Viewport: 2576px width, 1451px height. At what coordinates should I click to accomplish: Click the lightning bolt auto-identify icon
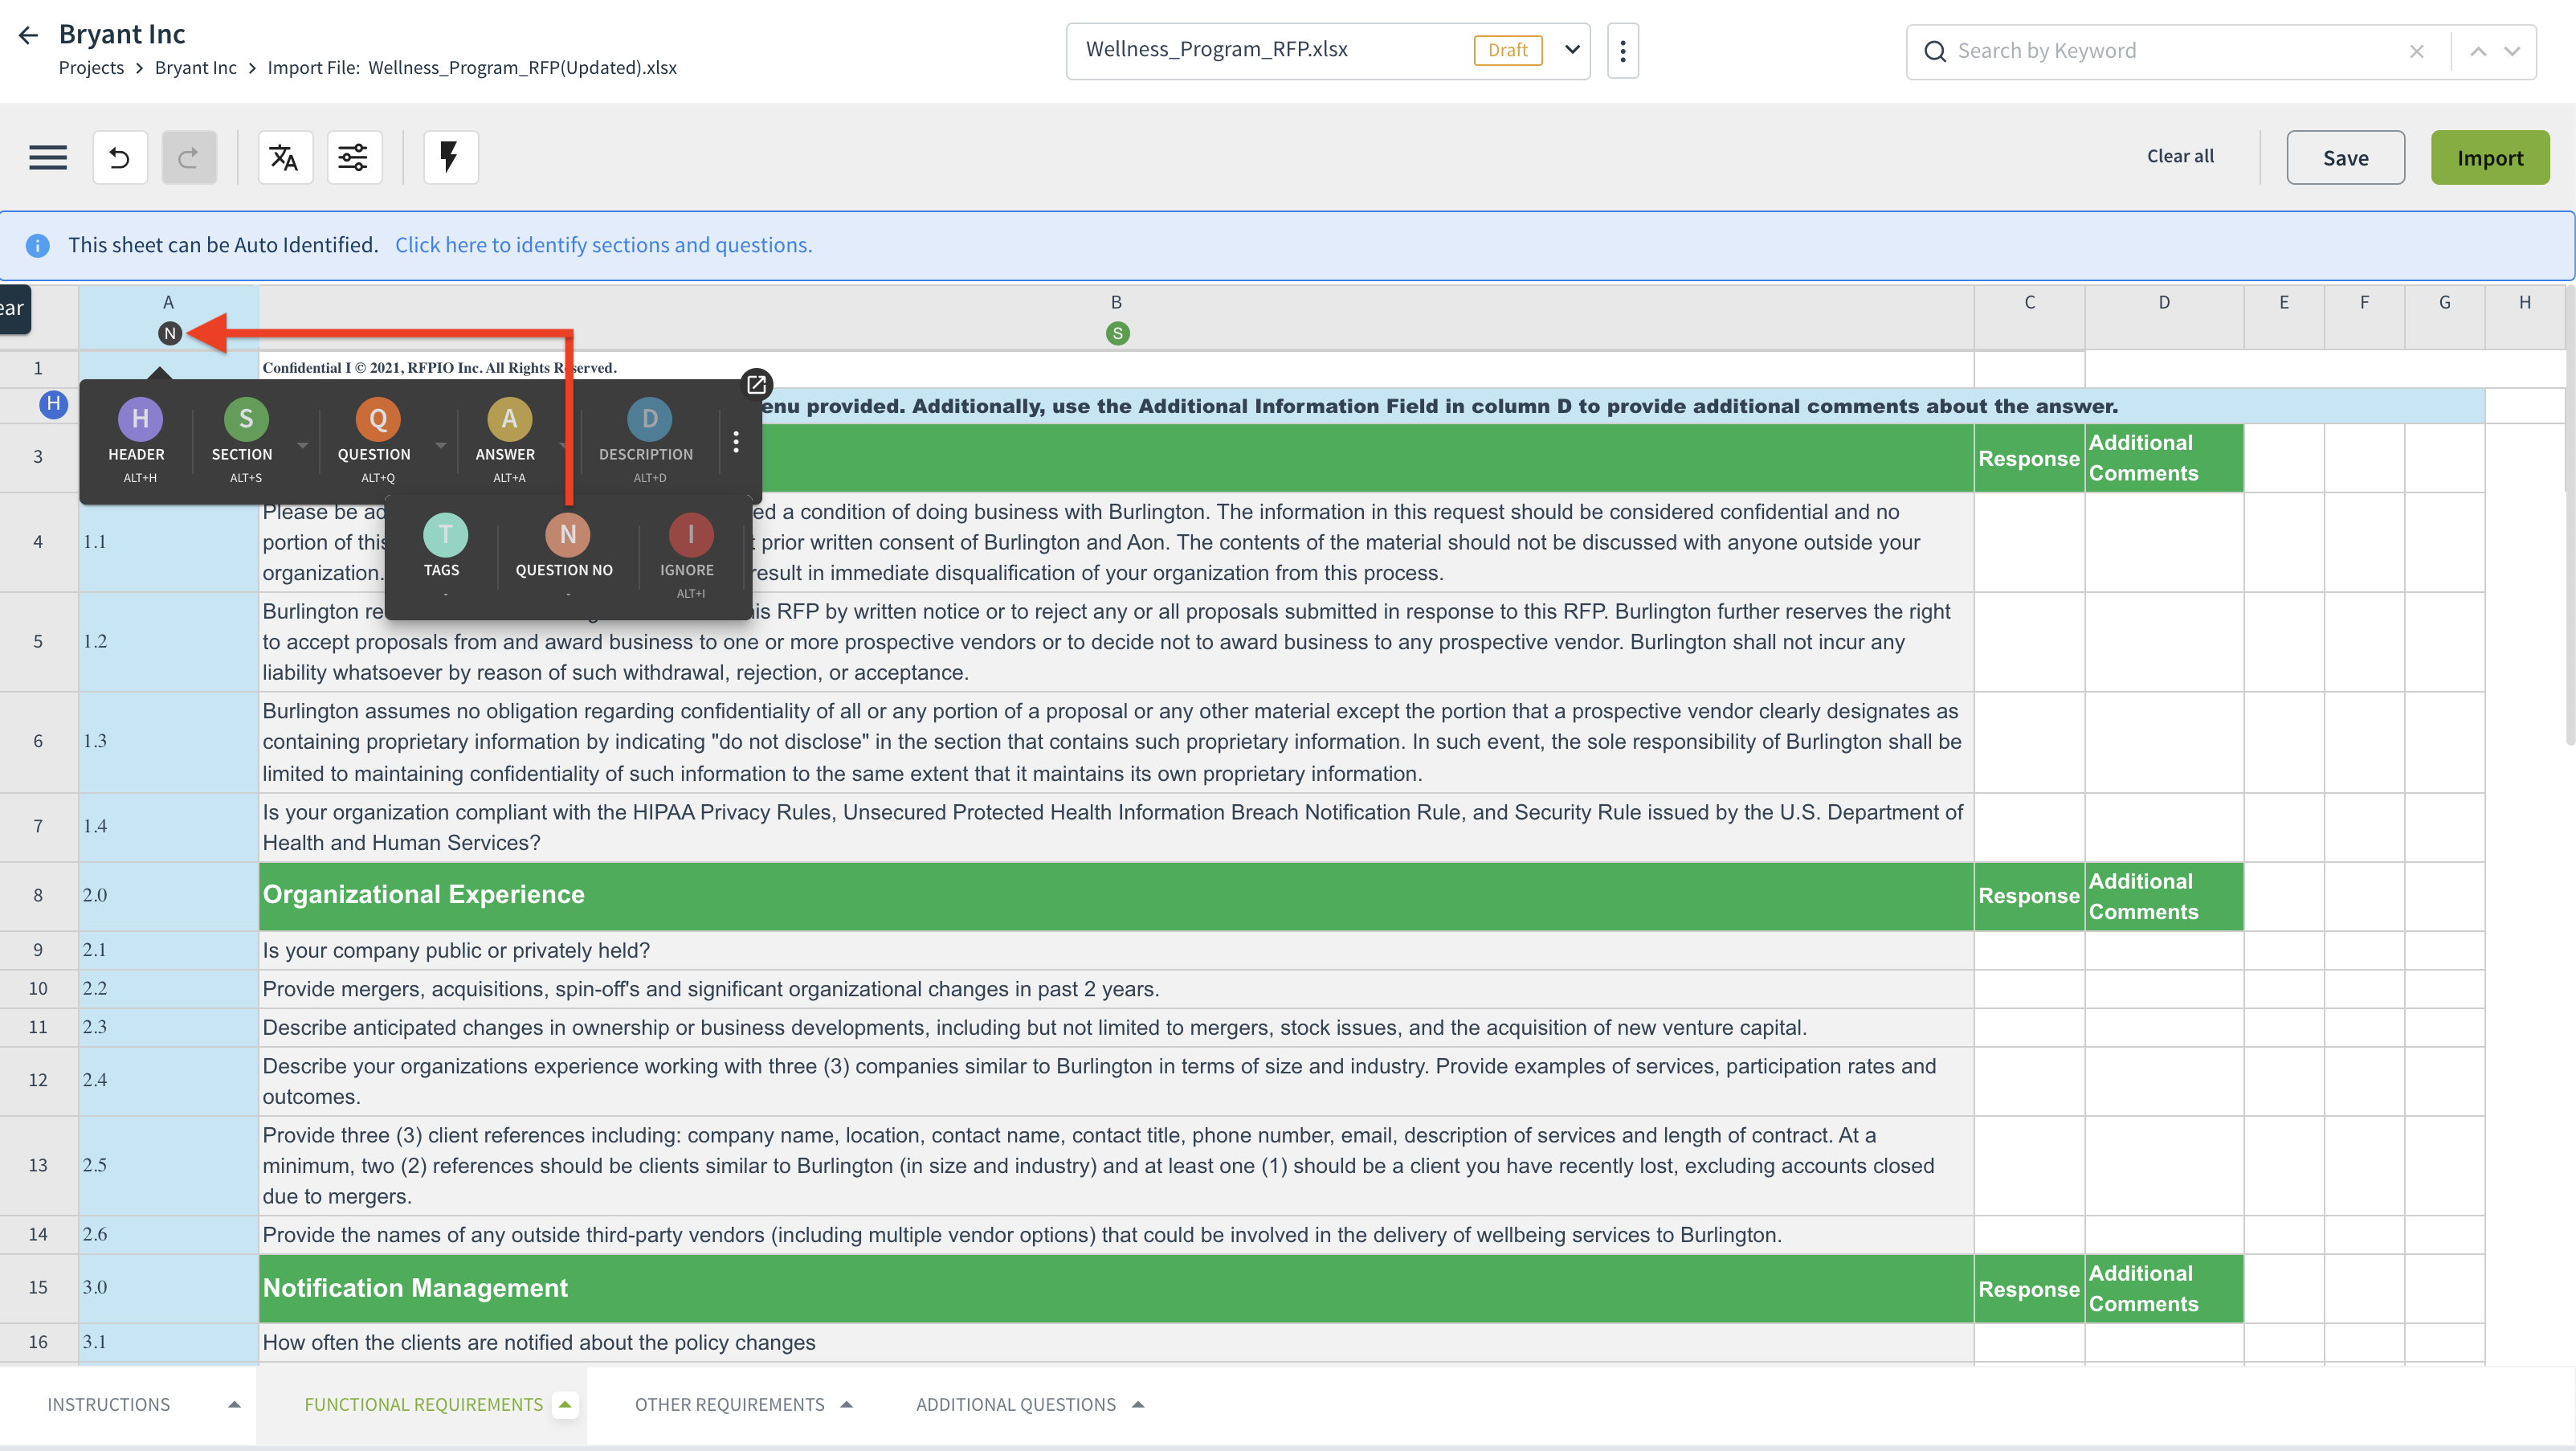[450, 157]
